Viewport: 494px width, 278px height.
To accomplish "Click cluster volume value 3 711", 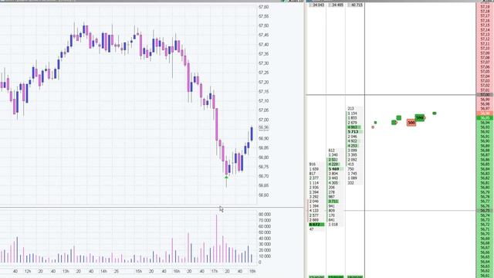I will (x=333, y=201).
